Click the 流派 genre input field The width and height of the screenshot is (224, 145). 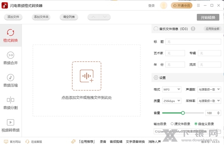(x=209, y=65)
